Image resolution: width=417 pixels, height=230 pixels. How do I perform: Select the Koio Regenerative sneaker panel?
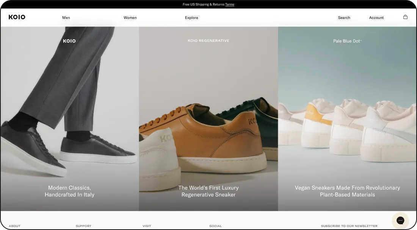click(x=208, y=118)
